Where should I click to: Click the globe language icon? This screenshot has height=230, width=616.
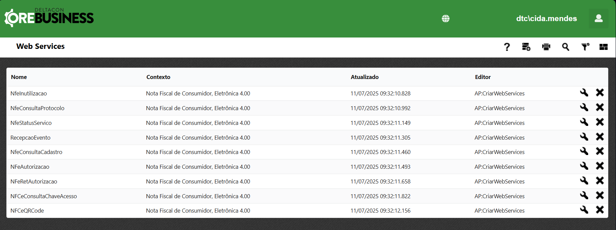(x=446, y=18)
